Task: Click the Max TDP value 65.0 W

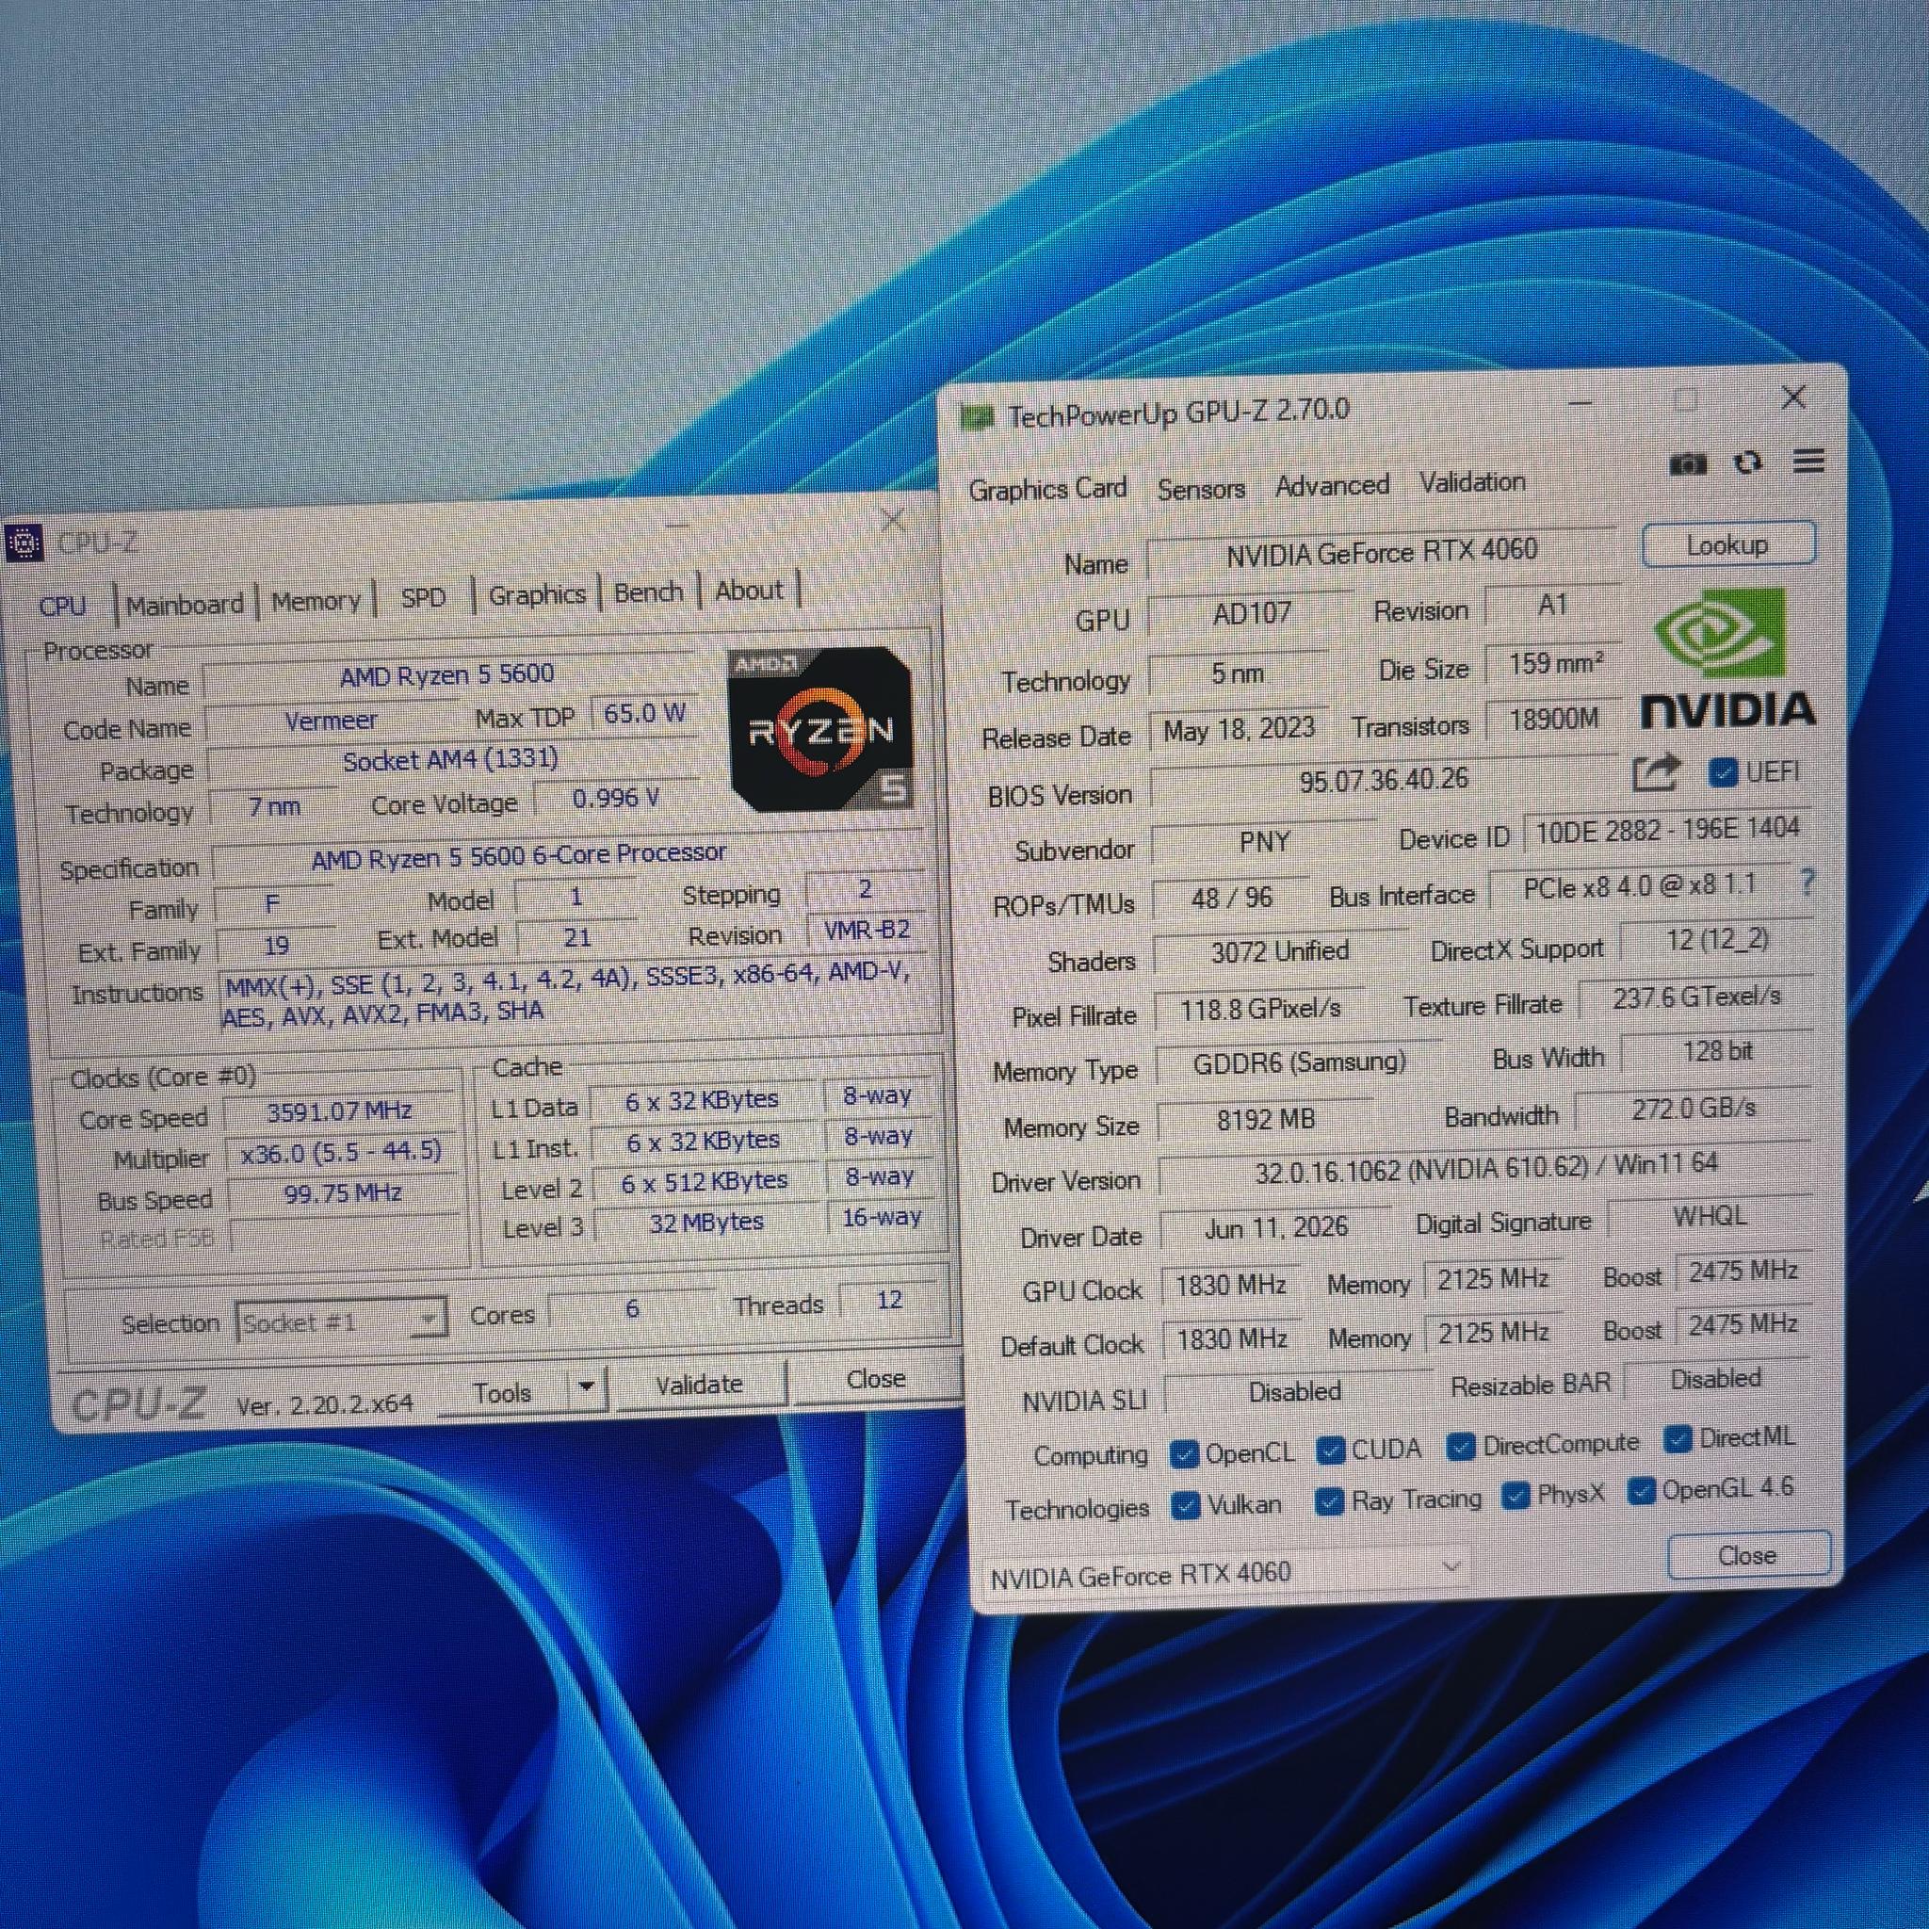Action: (x=644, y=714)
